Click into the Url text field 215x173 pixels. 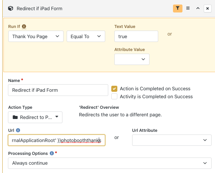coord(56,140)
